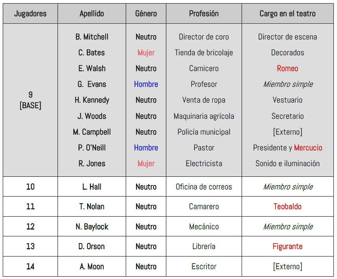
Task: Select the B. Mitchell name cell
Action: 92,37
